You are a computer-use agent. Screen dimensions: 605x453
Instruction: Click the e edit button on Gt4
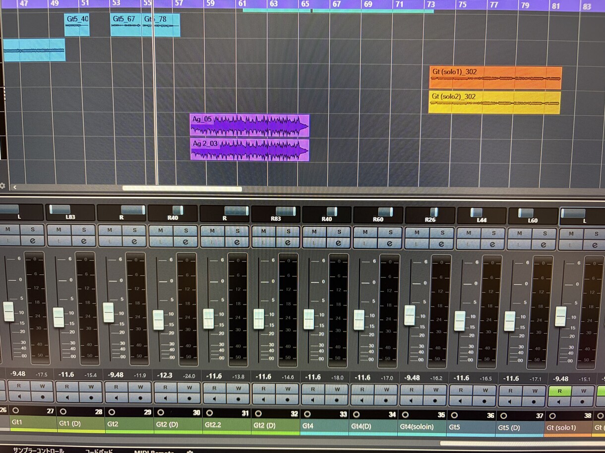pos(339,243)
